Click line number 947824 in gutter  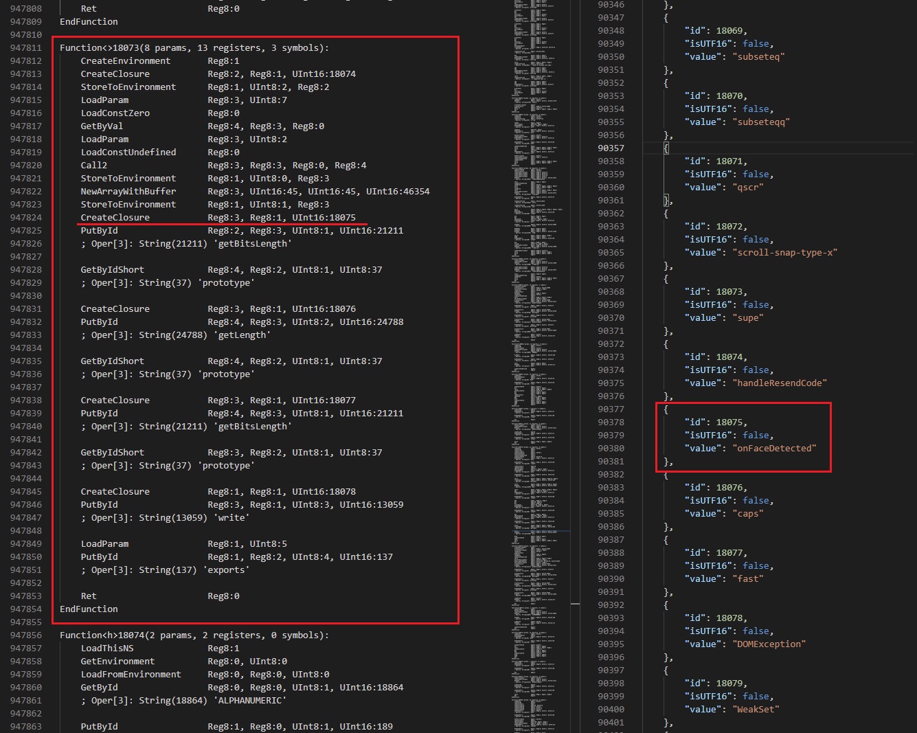(x=26, y=218)
